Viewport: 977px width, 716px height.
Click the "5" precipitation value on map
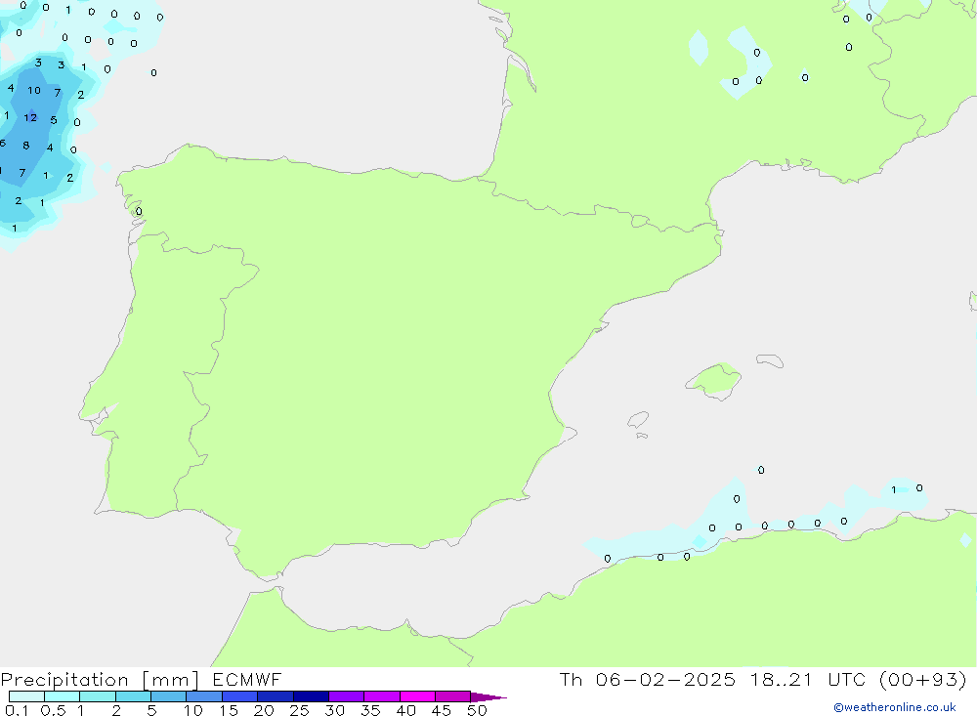coord(54,119)
